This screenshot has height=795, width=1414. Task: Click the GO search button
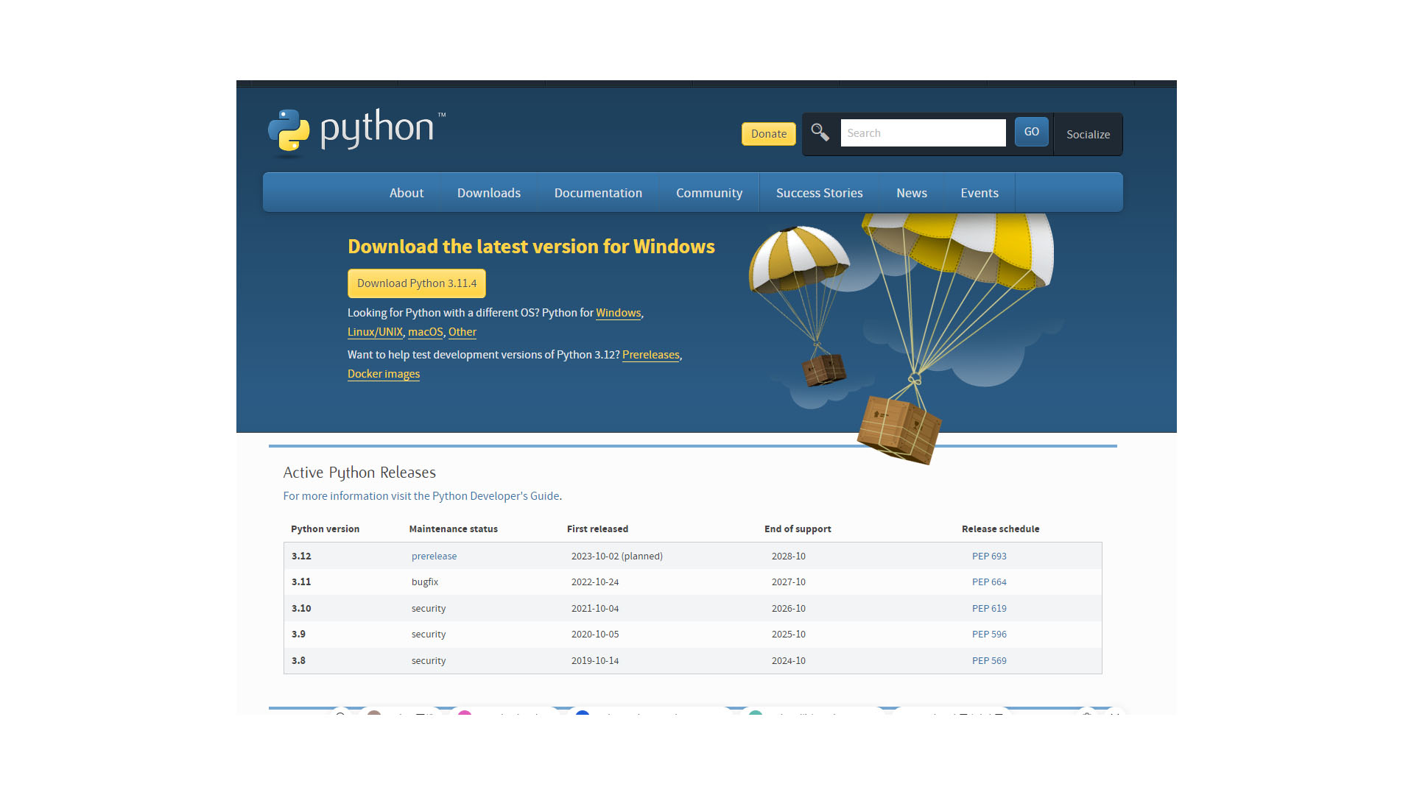1031,132
